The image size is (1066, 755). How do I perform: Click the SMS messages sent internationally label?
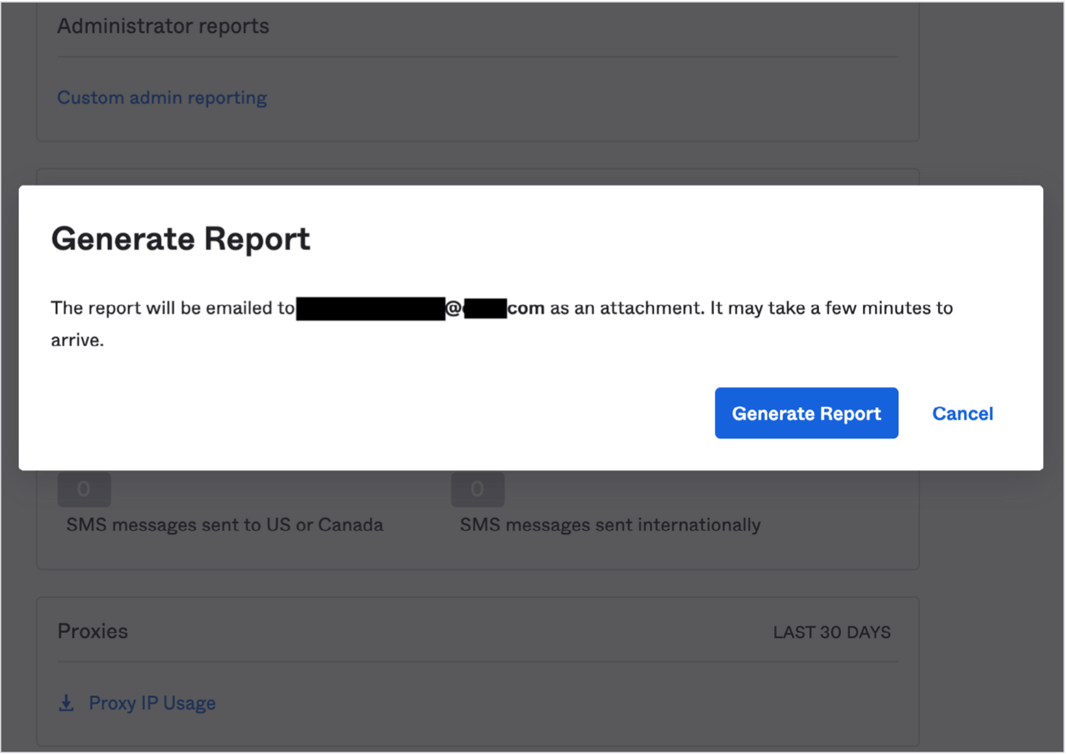610,525
